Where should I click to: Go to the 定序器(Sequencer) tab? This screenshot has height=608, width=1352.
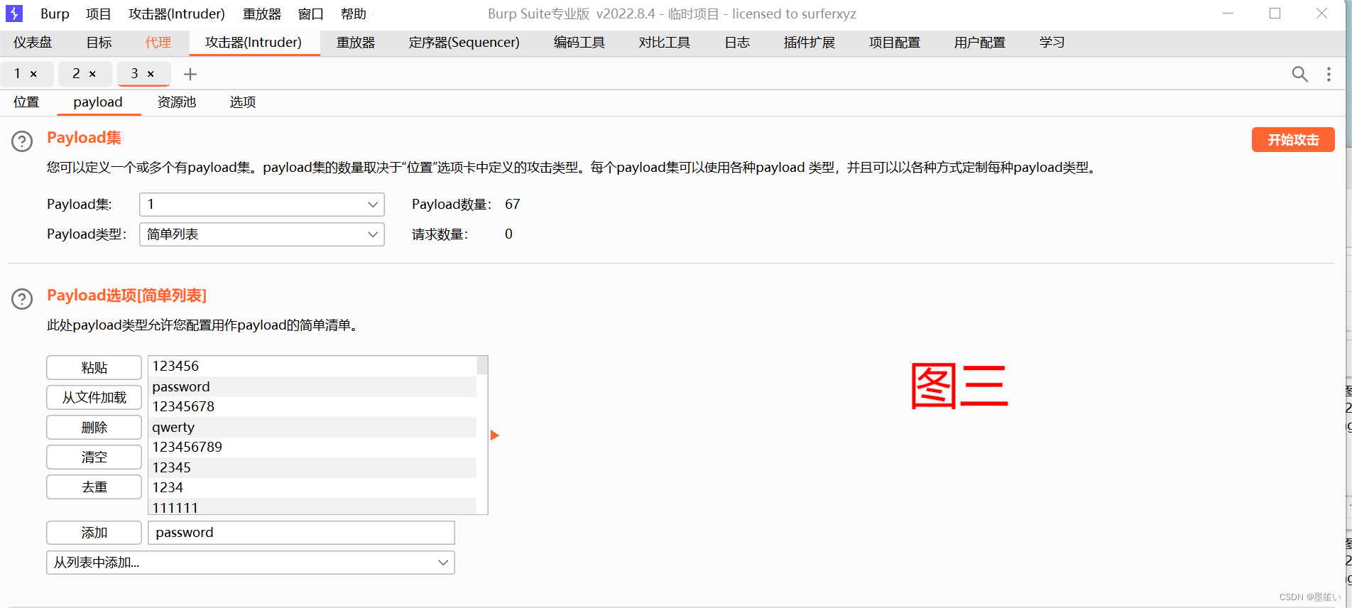pyautogui.click(x=464, y=43)
